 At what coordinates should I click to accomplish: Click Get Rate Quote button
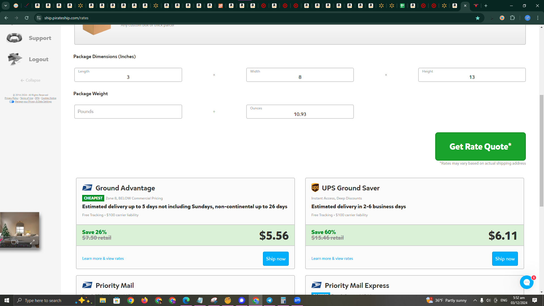(480, 146)
